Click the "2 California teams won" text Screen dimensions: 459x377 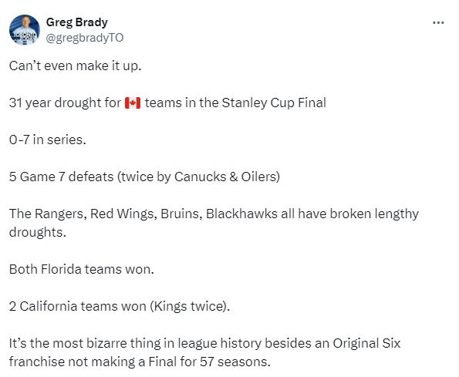(78, 306)
